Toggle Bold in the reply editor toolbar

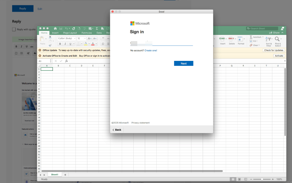[x=16, y=46]
